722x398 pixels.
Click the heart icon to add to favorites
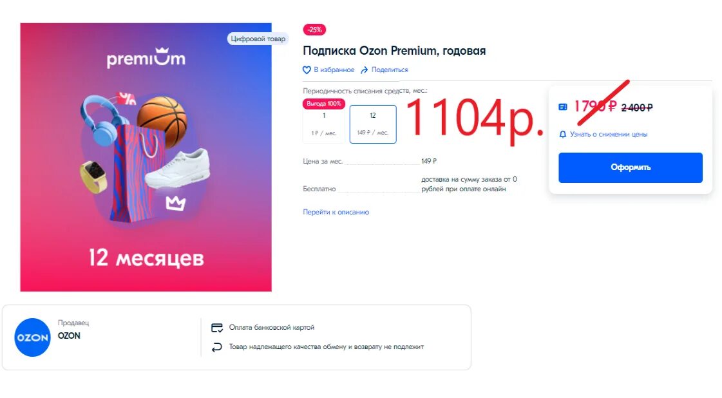307,70
